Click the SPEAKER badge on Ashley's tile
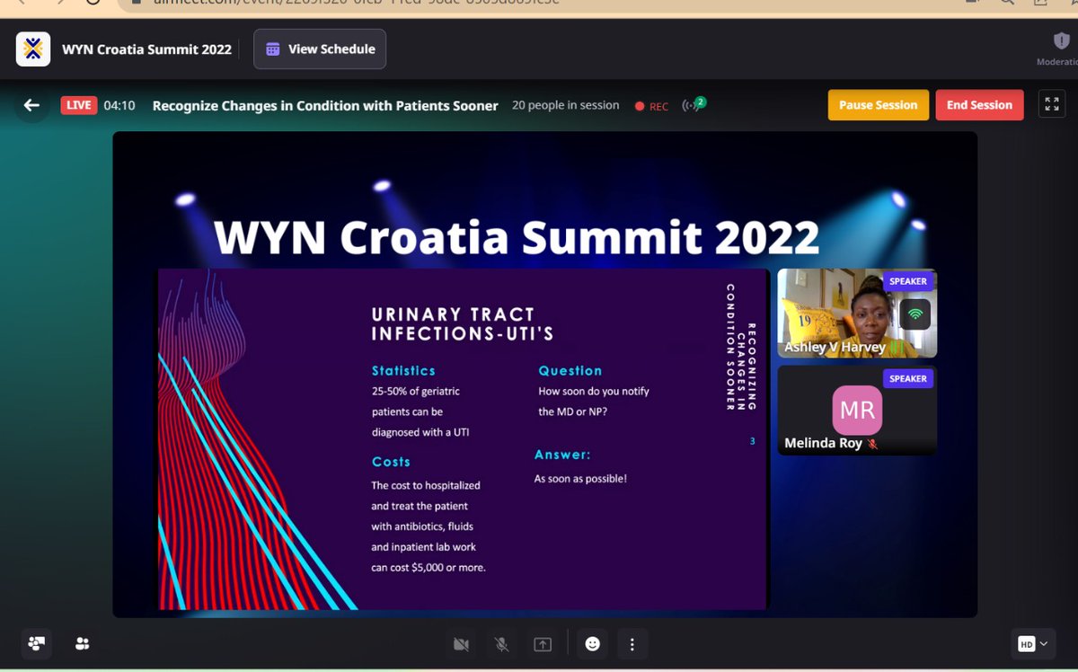This screenshot has height=672, width=1078. point(908,281)
